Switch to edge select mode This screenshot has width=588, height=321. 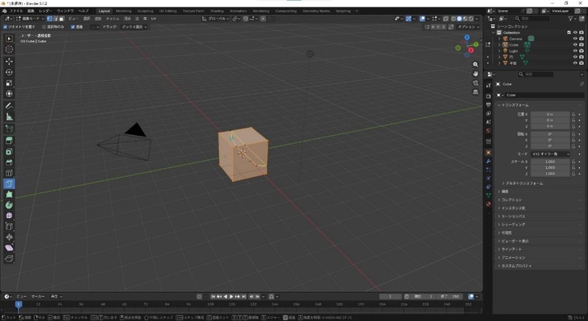click(x=56, y=18)
